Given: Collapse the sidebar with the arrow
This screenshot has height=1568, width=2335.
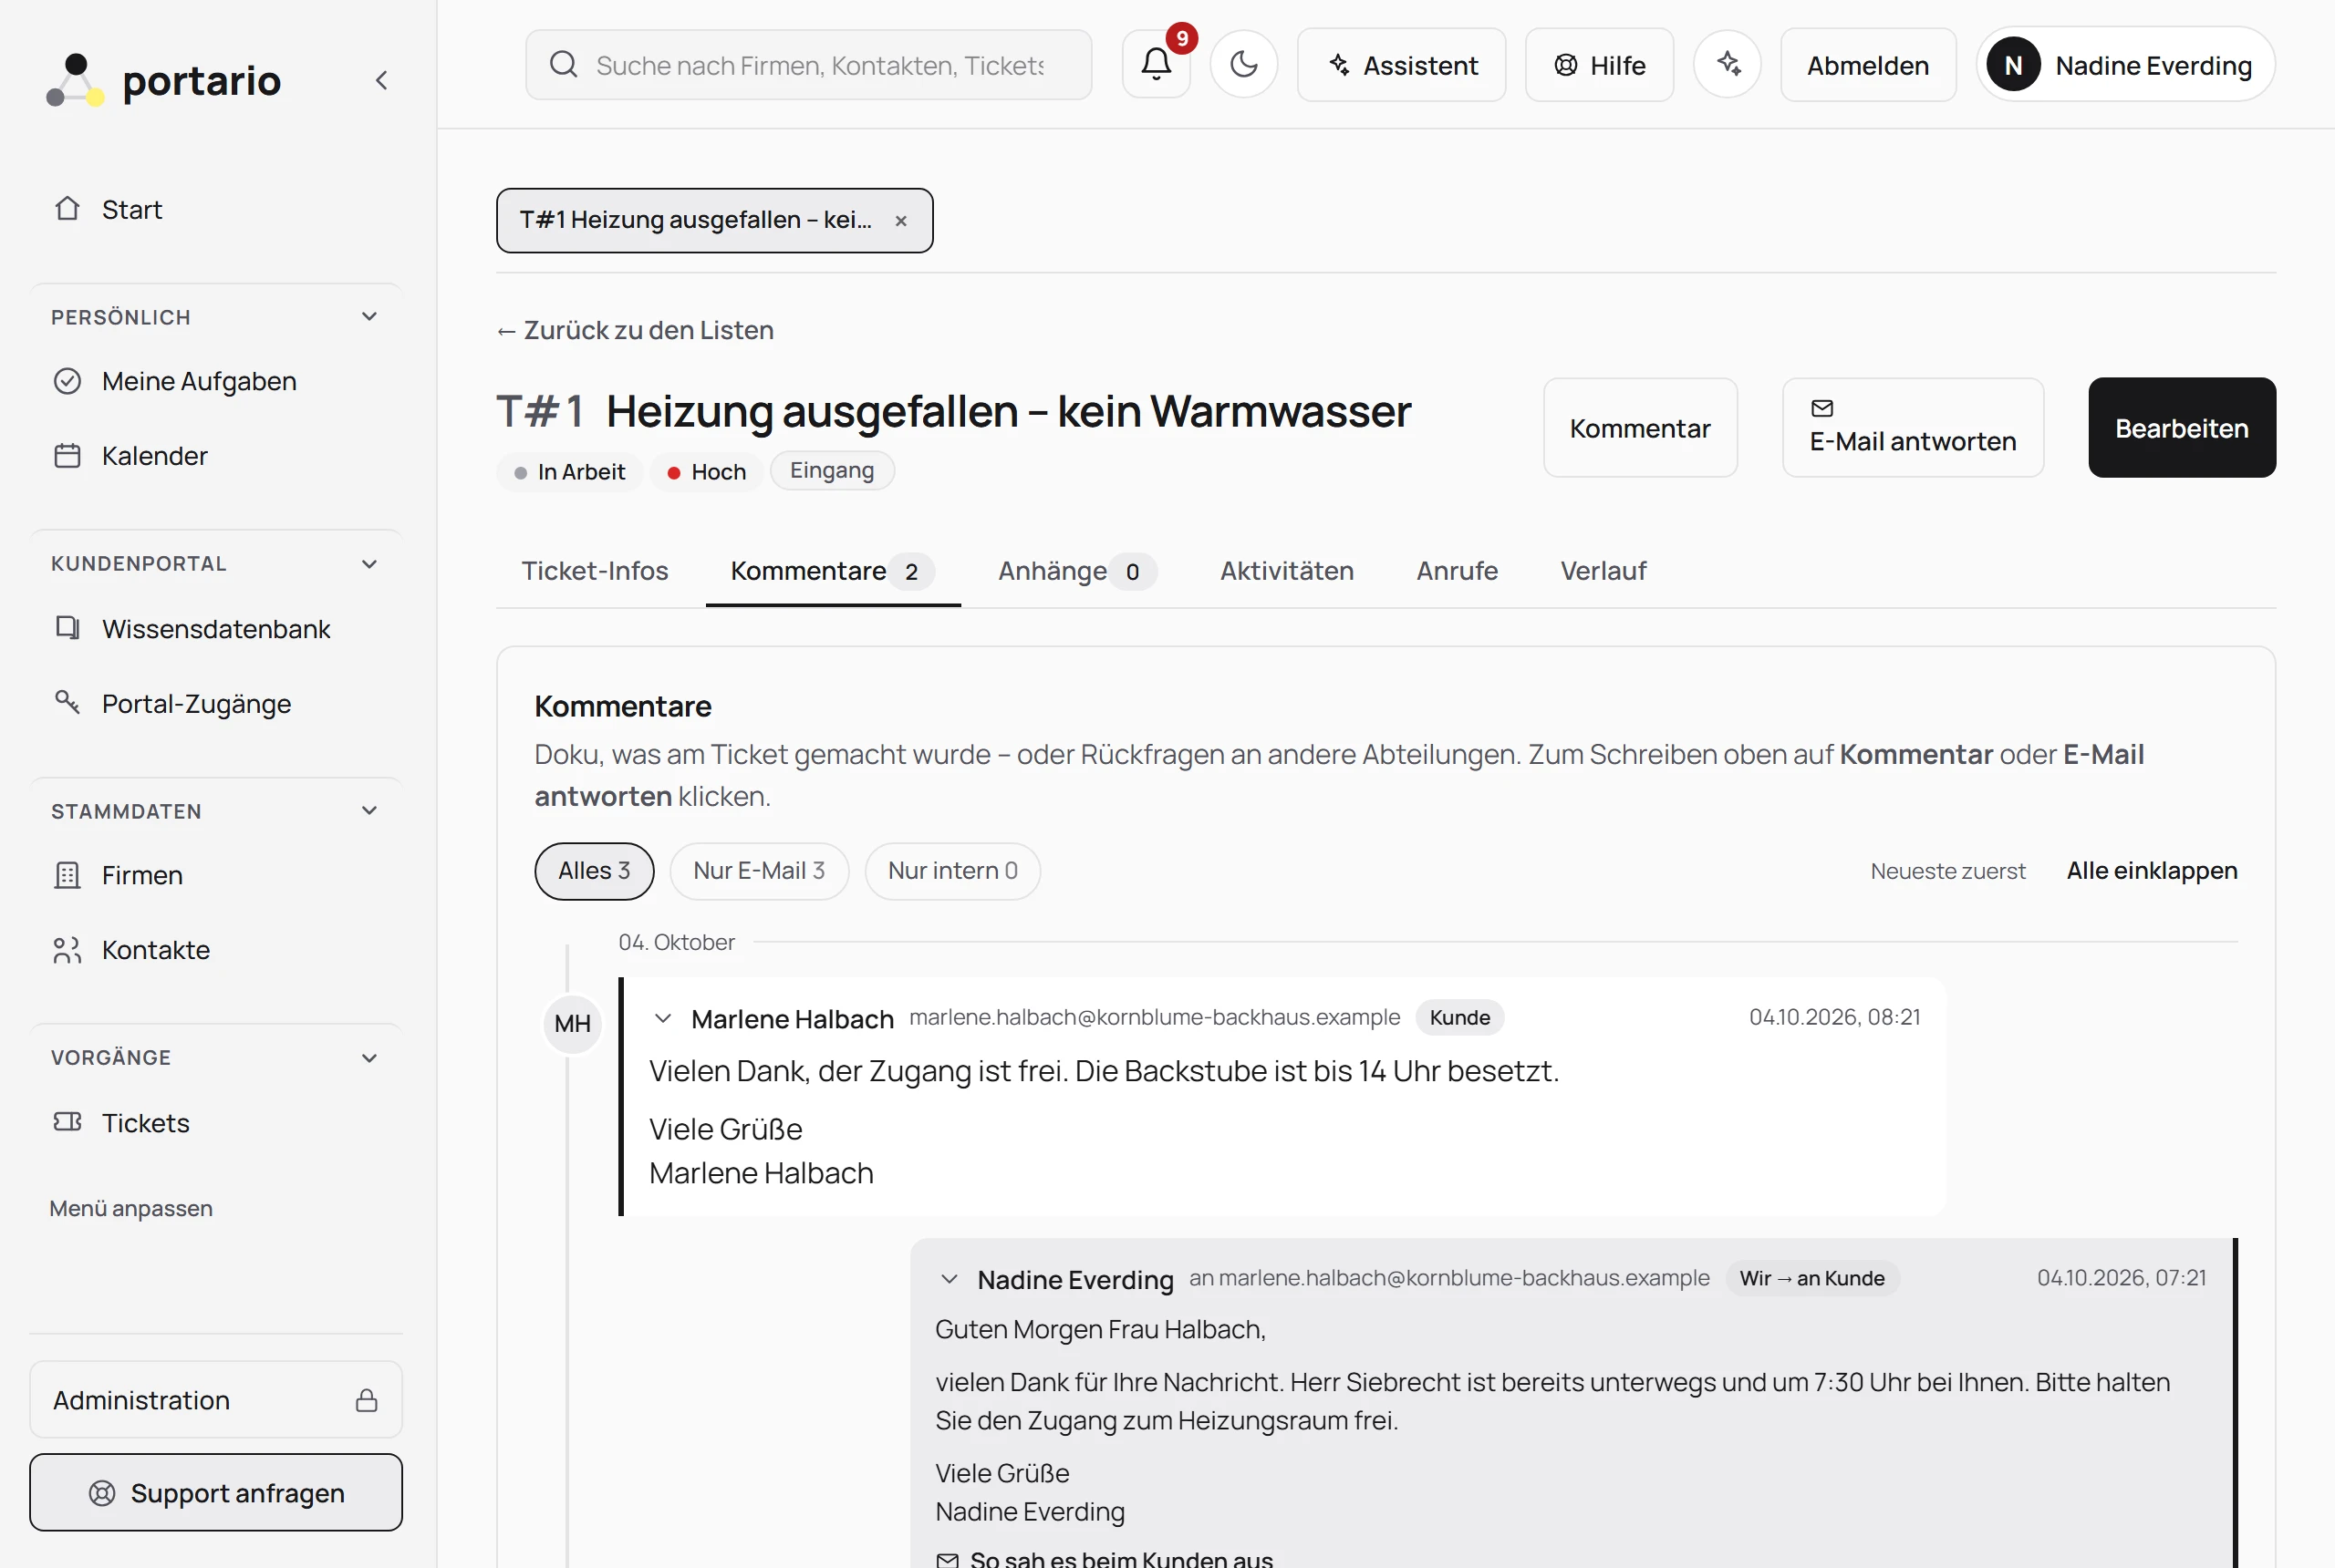Looking at the screenshot, I should click(x=381, y=80).
